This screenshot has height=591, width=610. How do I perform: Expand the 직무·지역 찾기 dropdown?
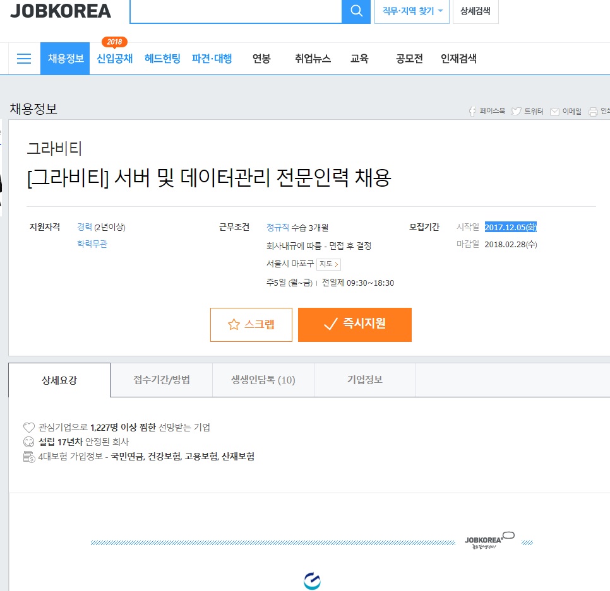coord(412,11)
